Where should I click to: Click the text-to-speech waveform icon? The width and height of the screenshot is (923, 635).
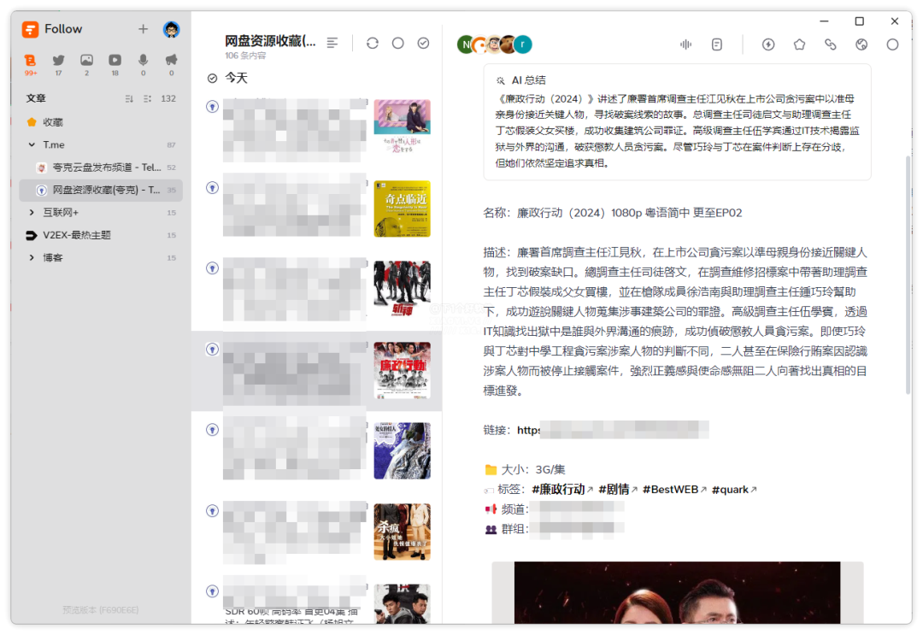click(x=685, y=44)
